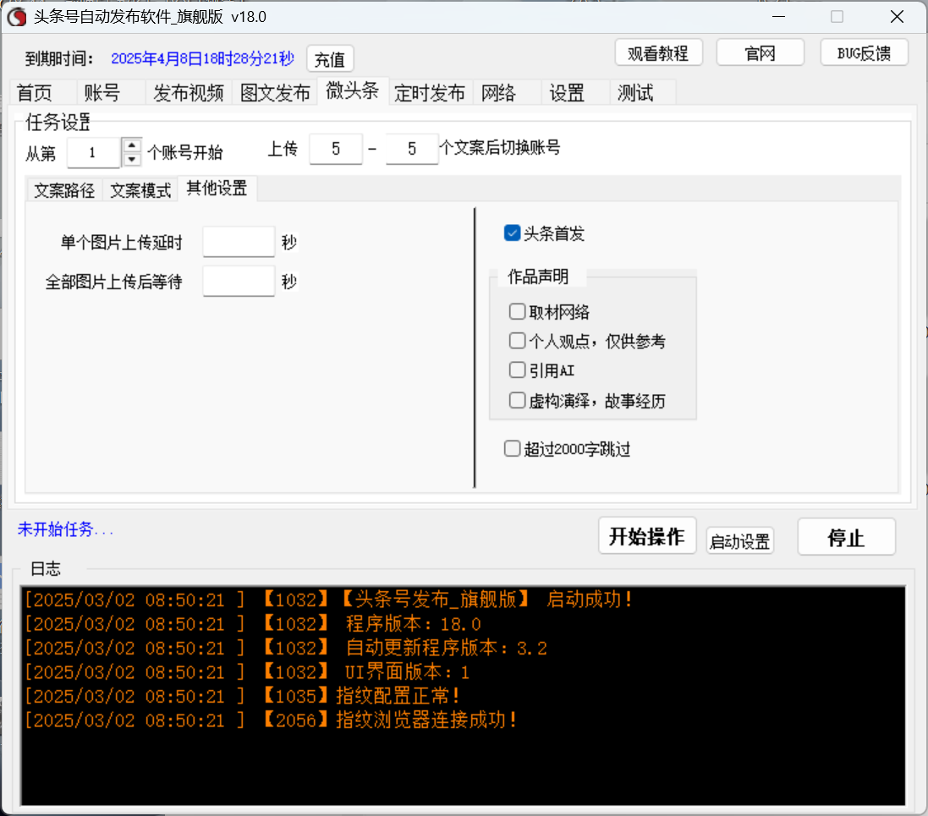Click log line 指纹配置正常
The height and width of the screenshot is (816, 928).
point(241,696)
